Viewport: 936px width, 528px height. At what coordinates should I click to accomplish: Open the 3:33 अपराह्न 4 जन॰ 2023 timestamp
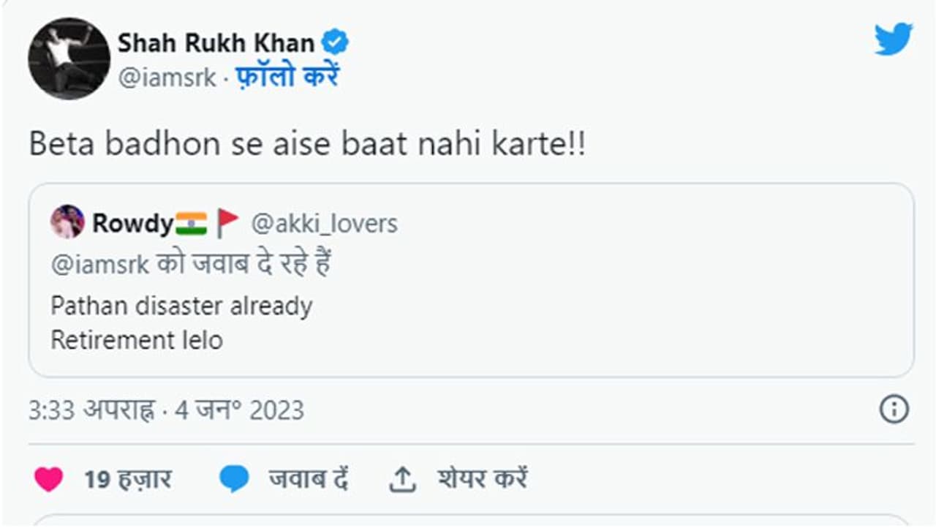click(x=166, y=410)
